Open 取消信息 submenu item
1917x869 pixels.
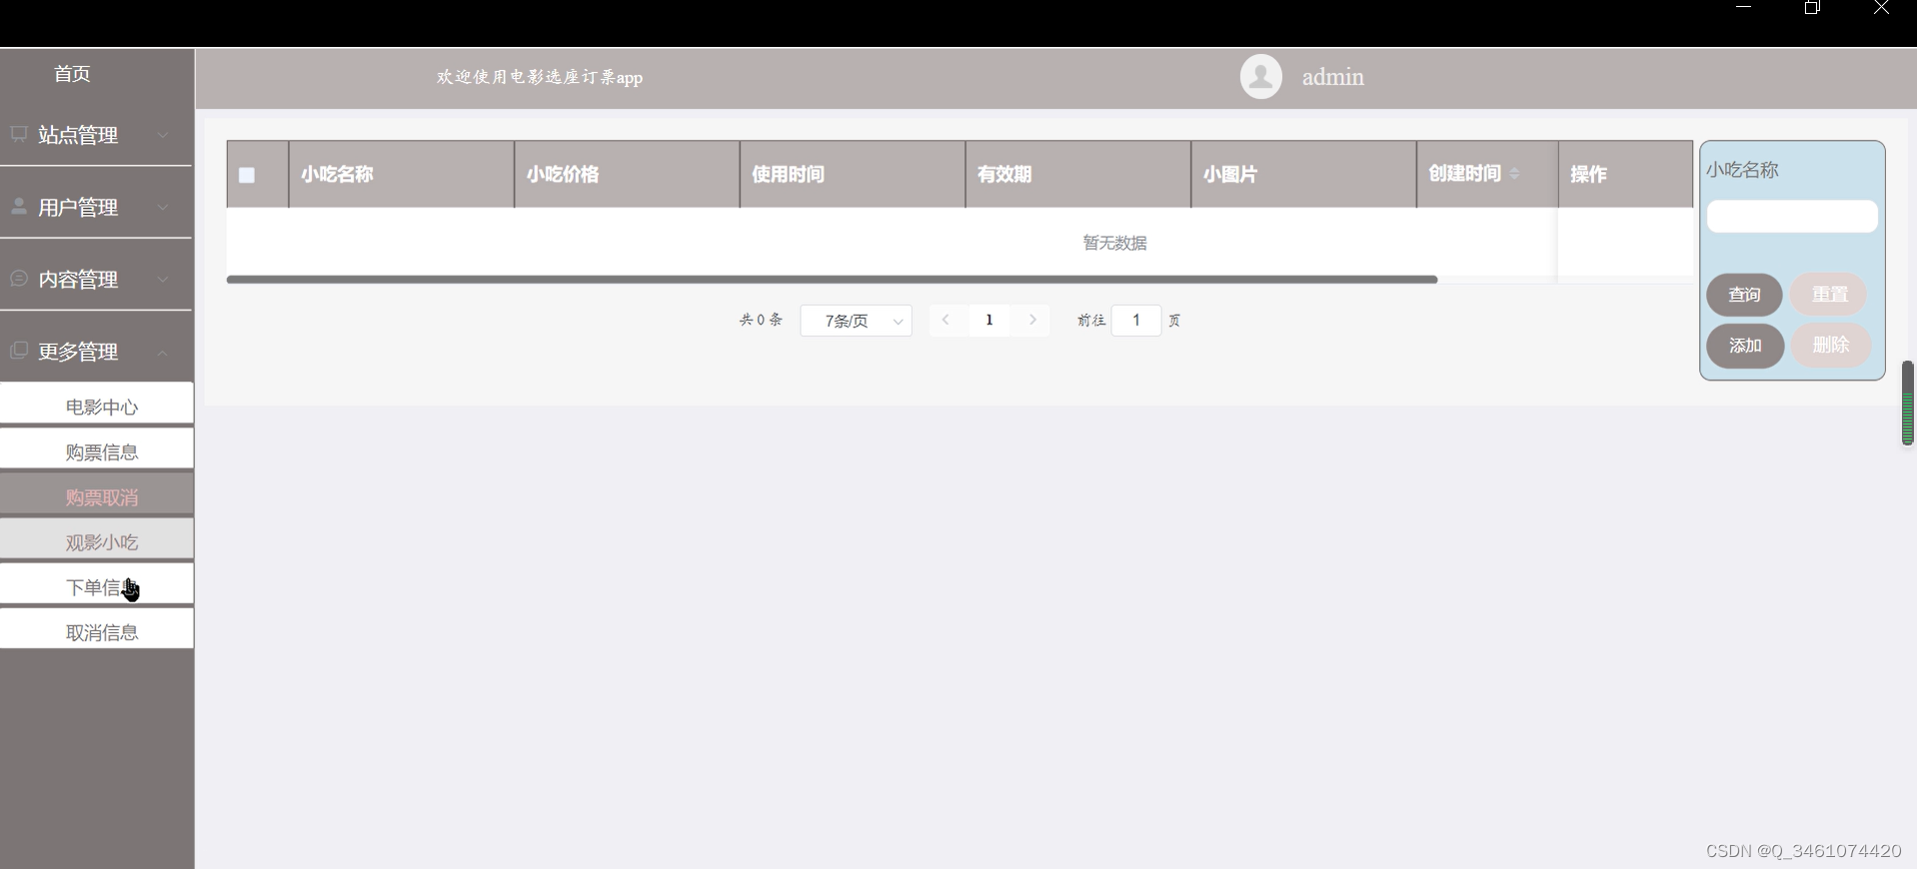[x=97, y=630]
